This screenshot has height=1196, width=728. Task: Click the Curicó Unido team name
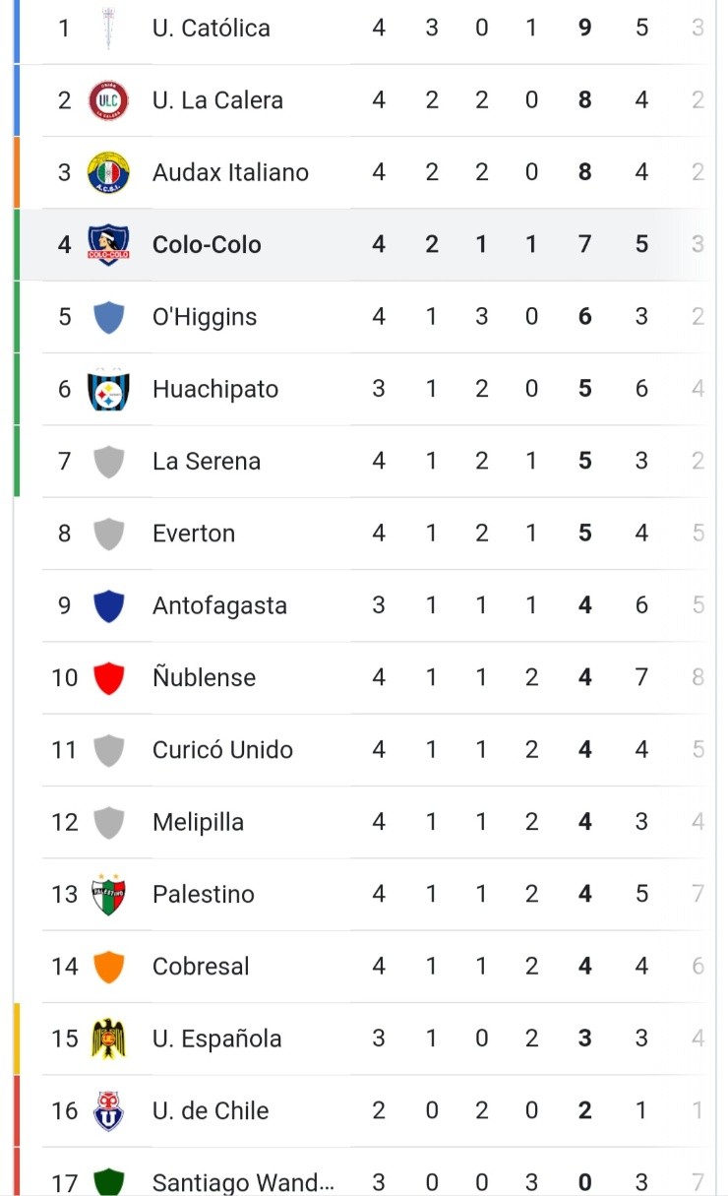click(222, 750)
